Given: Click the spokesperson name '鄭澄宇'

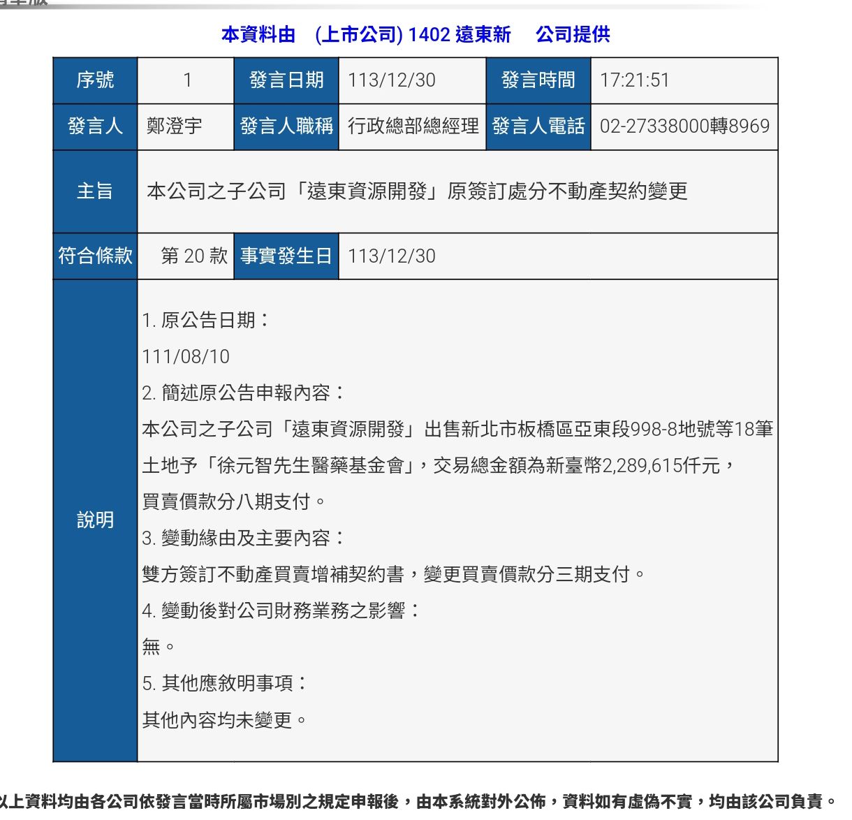Looking at the screenshot, I should (175, 126).
